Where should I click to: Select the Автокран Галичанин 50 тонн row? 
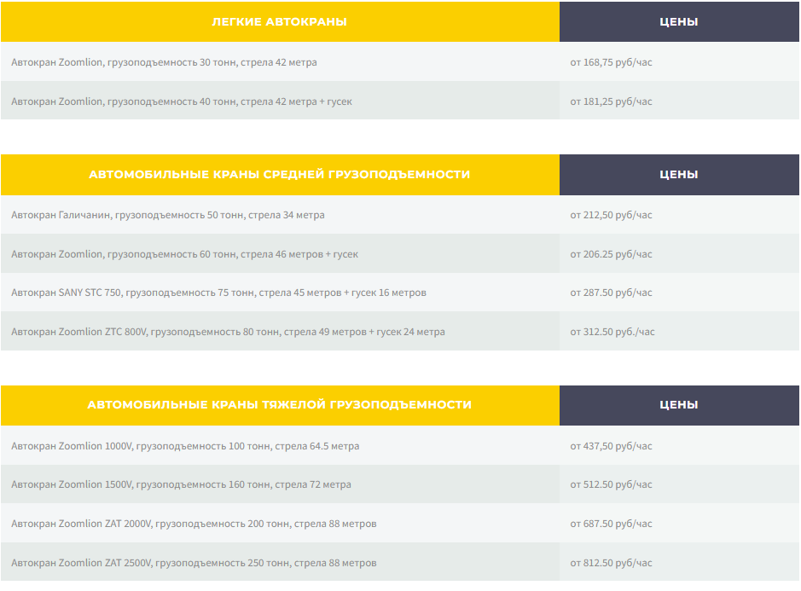(x=168, y=215)
